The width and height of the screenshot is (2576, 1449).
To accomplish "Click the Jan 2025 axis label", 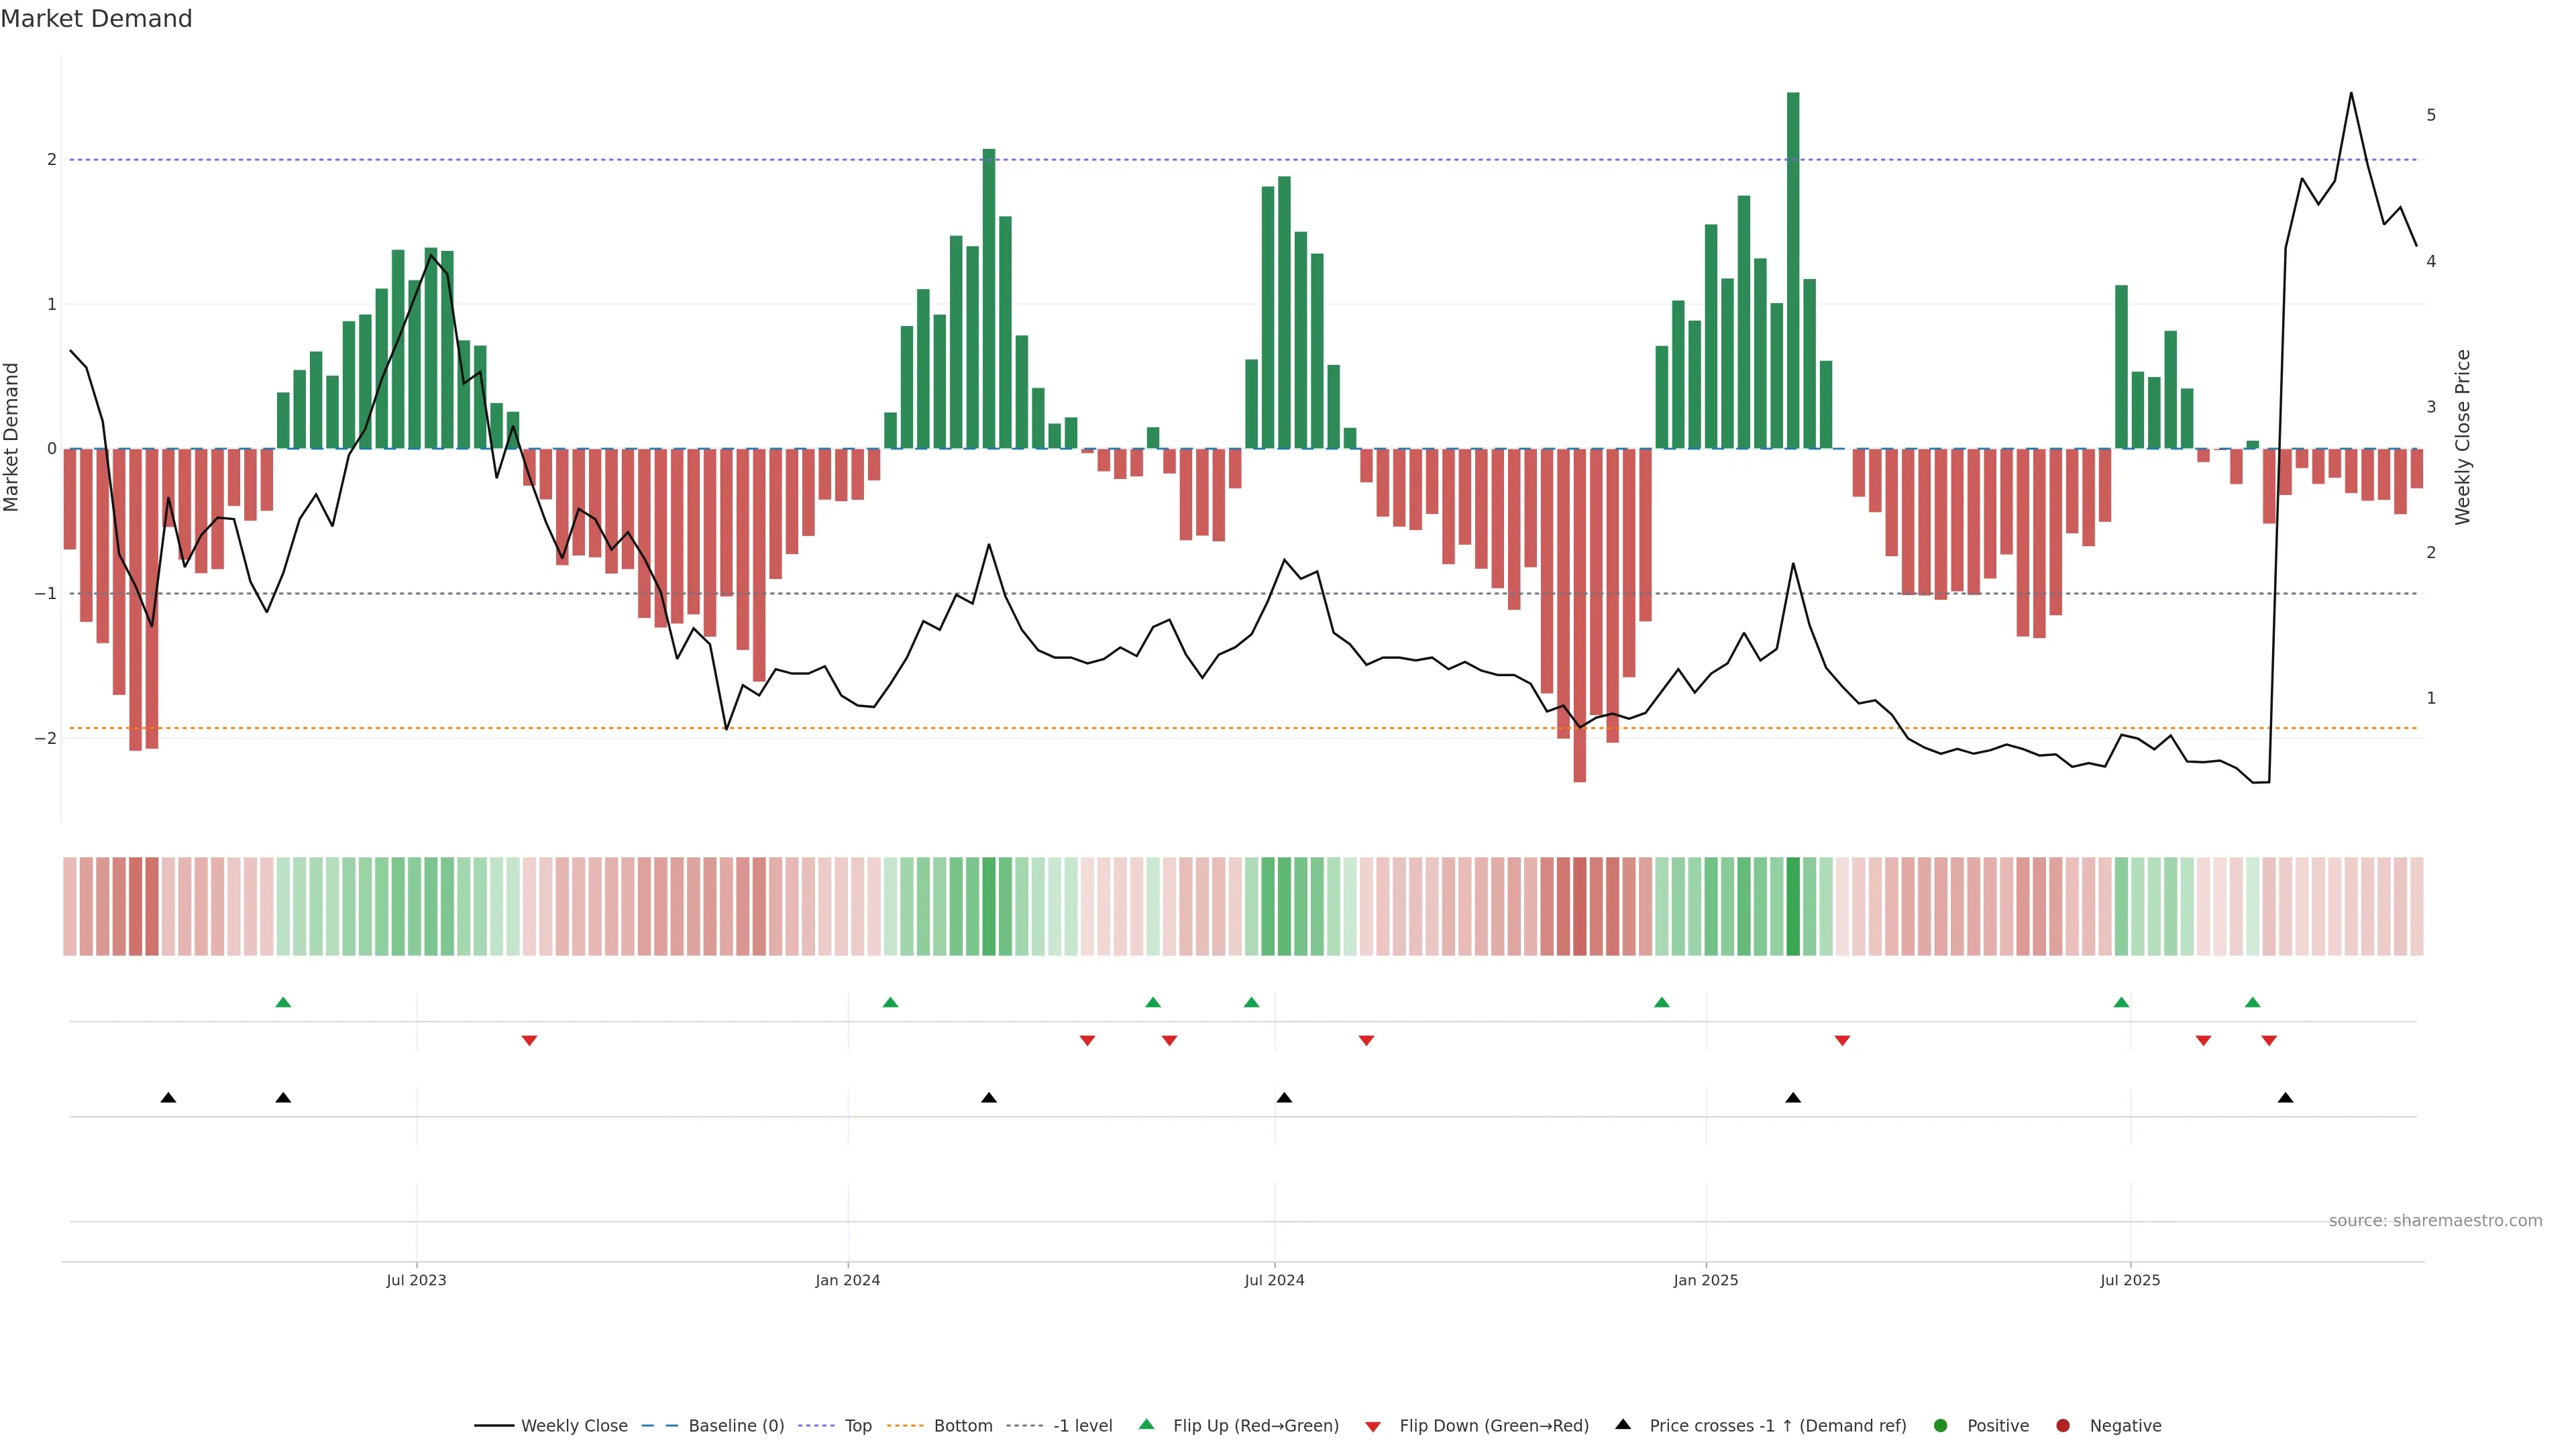I will pyautogui.click(x=1705, y=1280).
